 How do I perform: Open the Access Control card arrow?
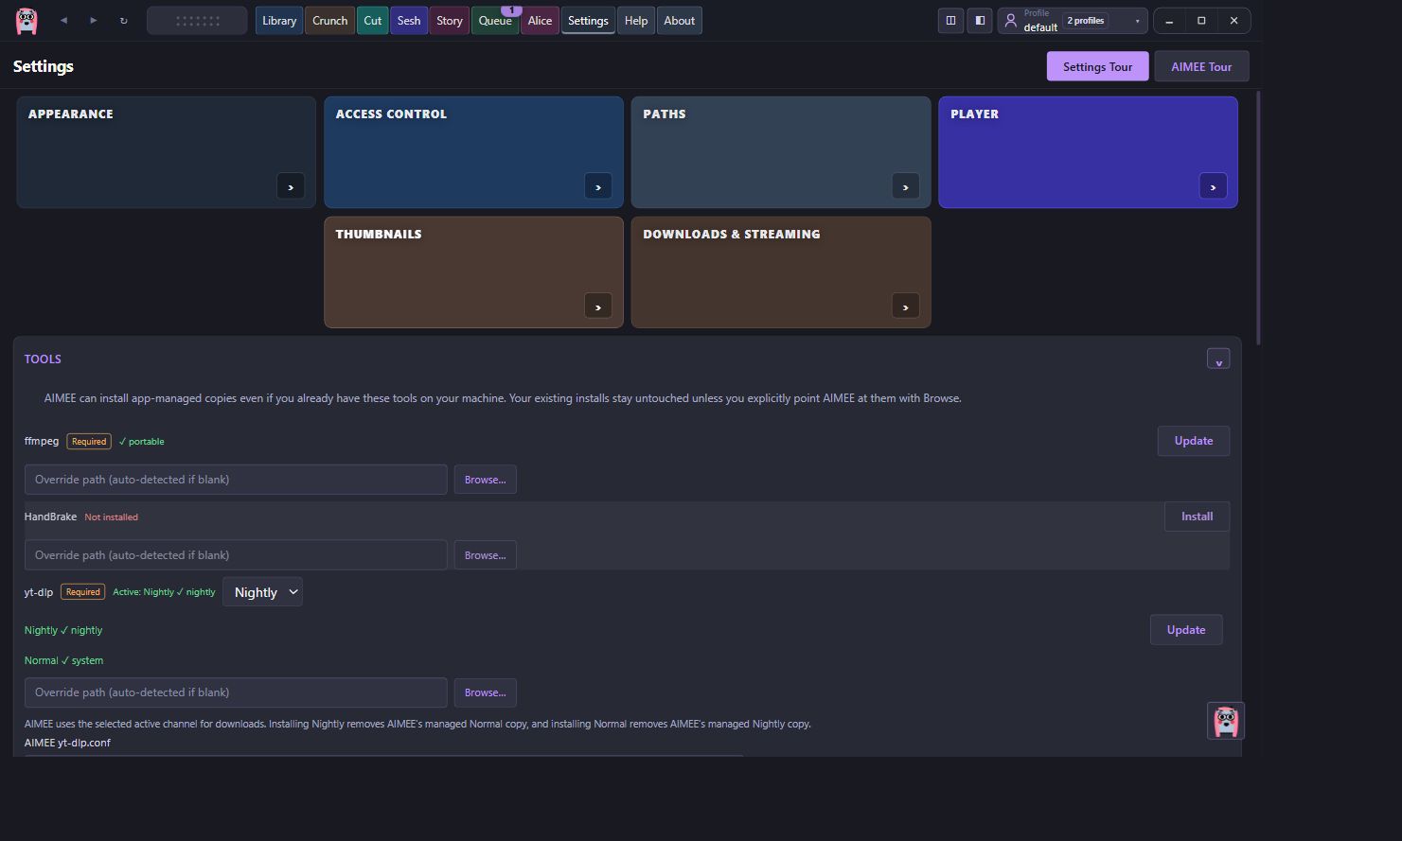(598, 186)
